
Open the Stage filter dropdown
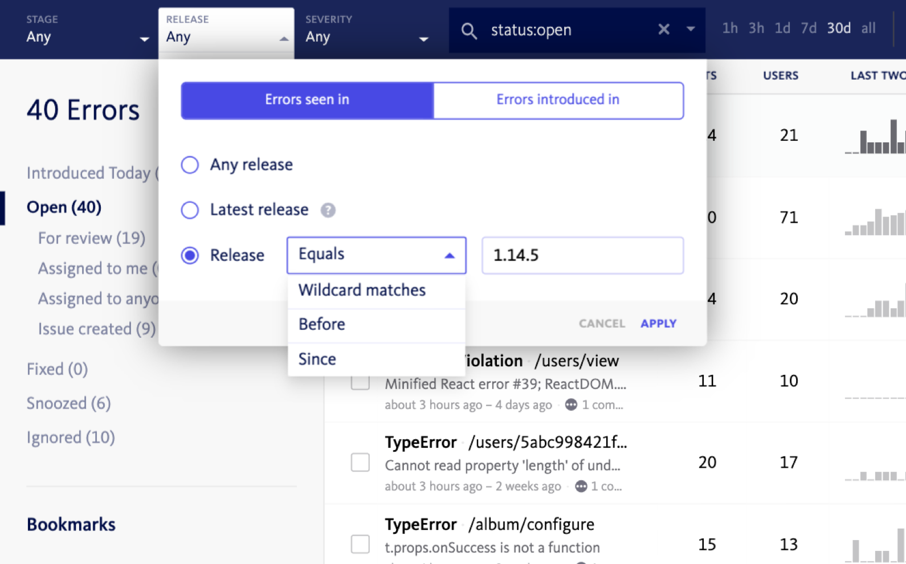coord(87,30)
